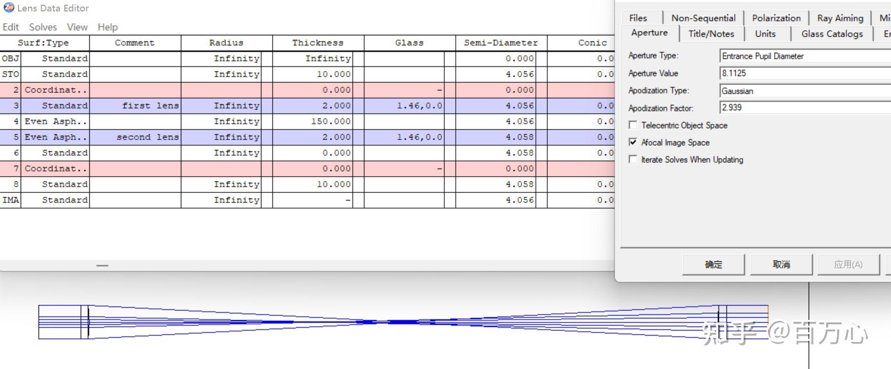
Task: Click the 确定 confirm button
Action: pyautogui.click(x=713, y=264)
